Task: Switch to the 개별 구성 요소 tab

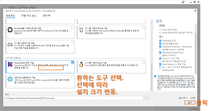Action: (x=29, y=15)
